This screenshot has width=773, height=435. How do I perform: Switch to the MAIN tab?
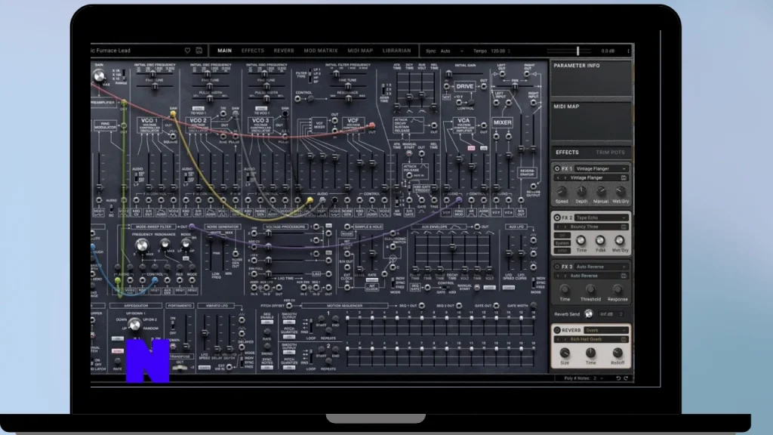(x=225, y=51)
